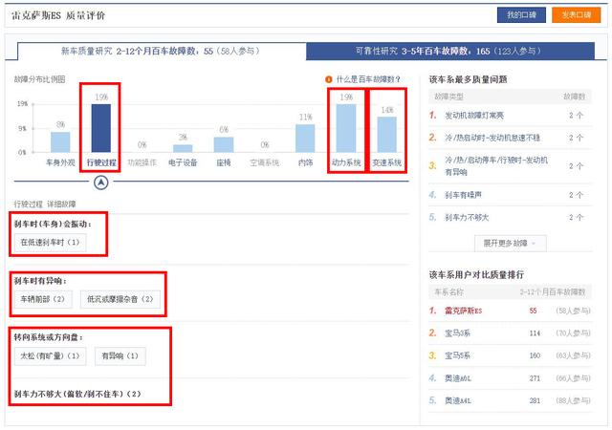
Task: Click the 车身外观 category label
Action: coord(60,162)
